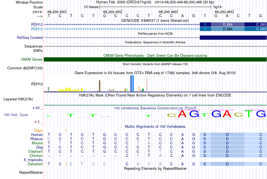
Task: Click the Zebrafish alignment row label
Action: [35, 164]
